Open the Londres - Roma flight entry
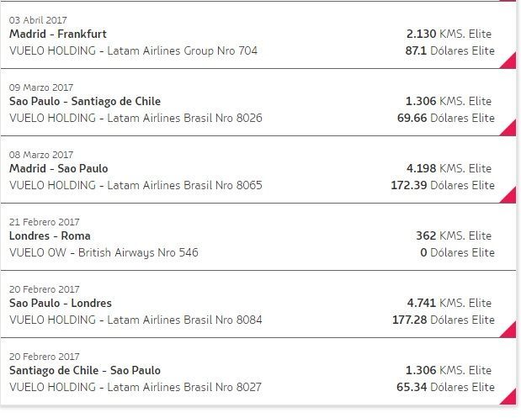Image resolution: width=521 pixels, height=418 pixels. point(50,236)
